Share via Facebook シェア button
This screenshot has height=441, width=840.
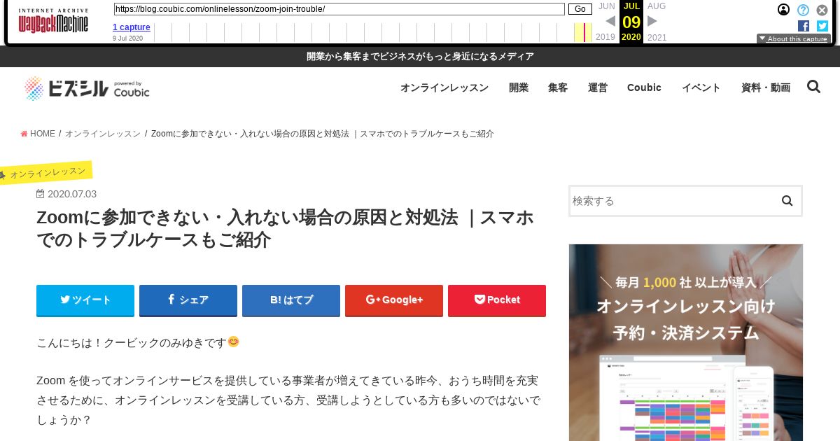[188, 300]
